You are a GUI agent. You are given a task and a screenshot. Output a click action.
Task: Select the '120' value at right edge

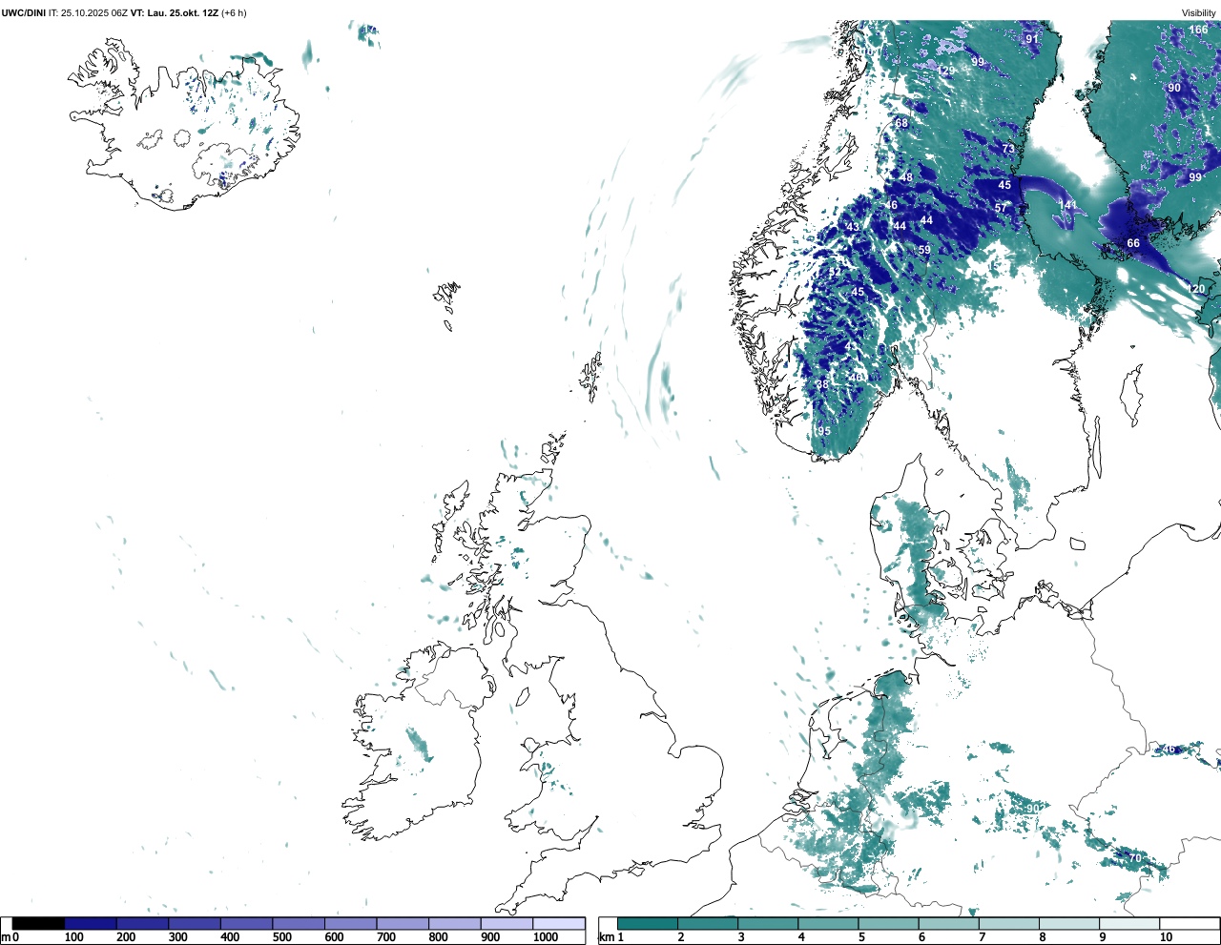click(1196, 289)
